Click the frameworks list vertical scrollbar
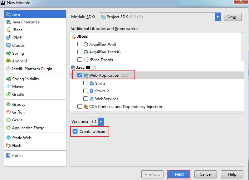Viewport: 249px width, 180px height. pyautogui.click(x=243, y=47)
